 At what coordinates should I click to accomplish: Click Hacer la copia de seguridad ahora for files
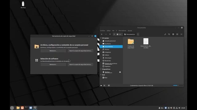pyautogui.click(x=80, y=51)
